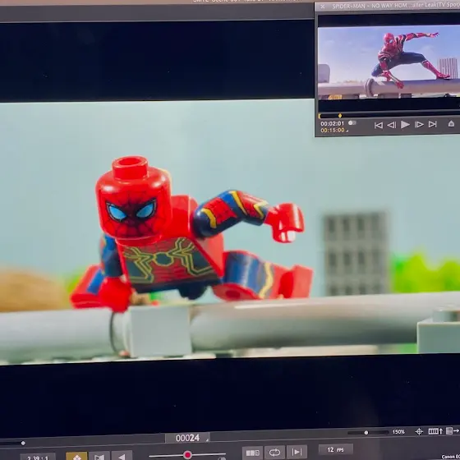Click the lock icon in reference player

[x=451, y=124]
